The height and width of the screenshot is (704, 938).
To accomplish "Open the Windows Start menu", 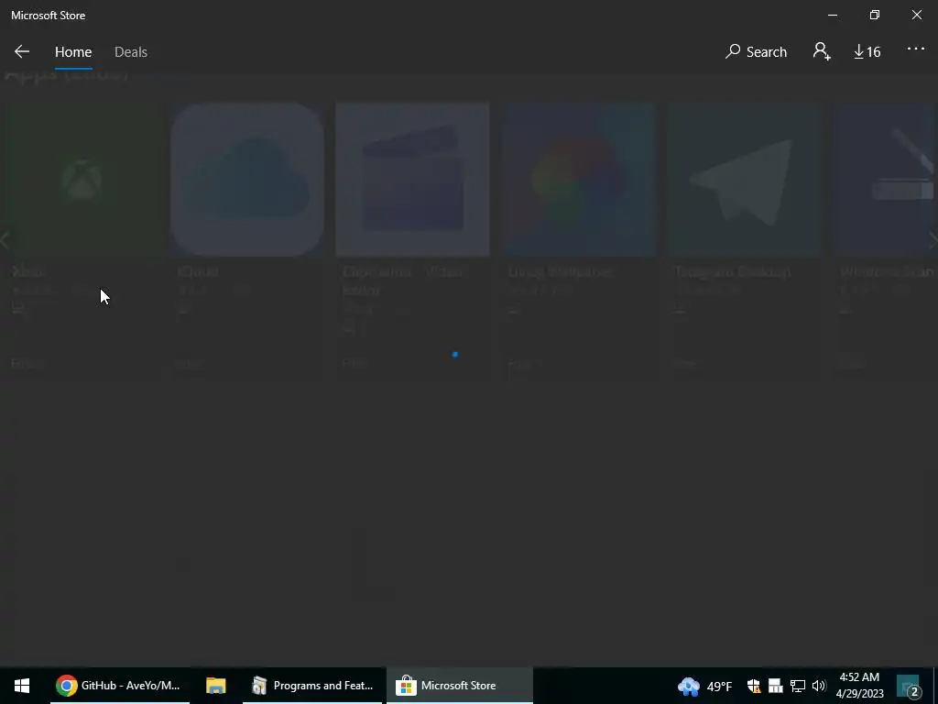I will [x=22, y=686].
